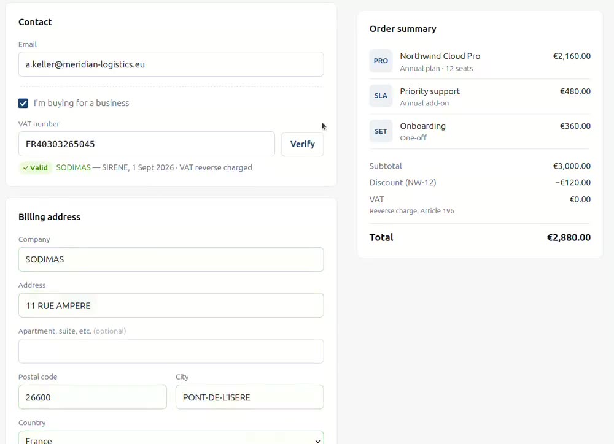Viewport: 614px width, 444px height.
Task: Click the Discount (NW-12) label
Action: tap(403, 183)
